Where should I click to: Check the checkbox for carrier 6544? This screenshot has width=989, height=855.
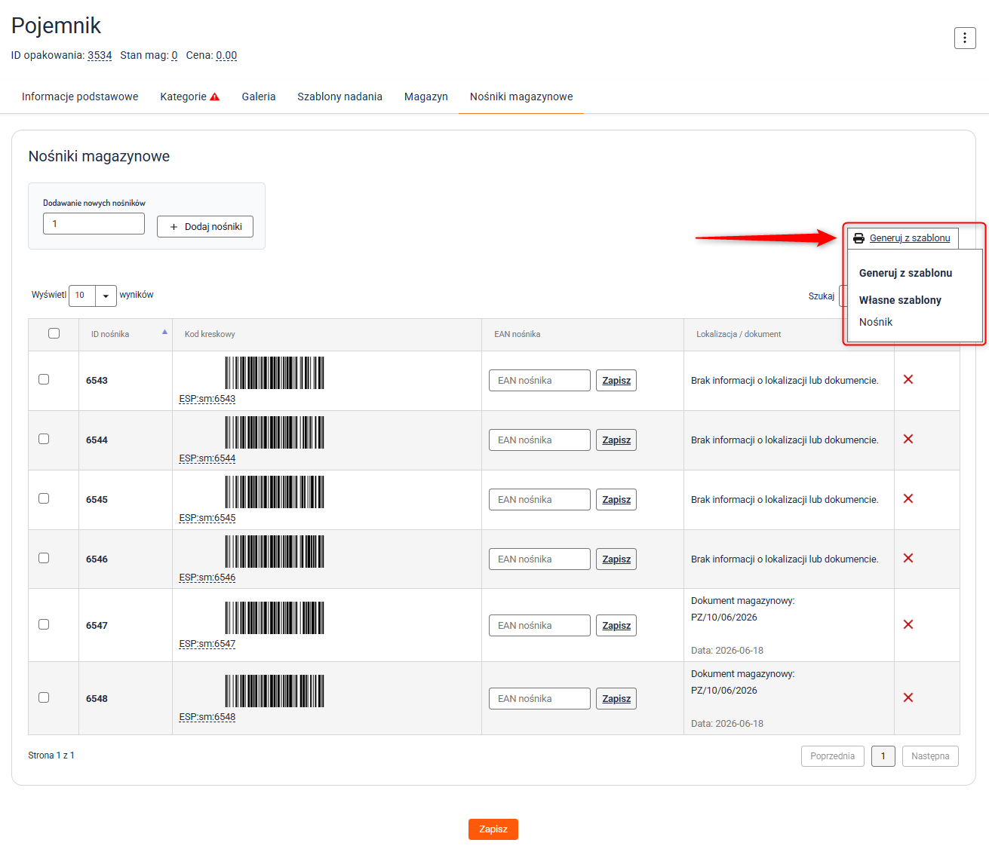[44, 439]
